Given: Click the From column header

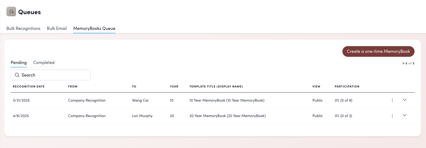Looking at the screenshot, I should (73, 87).
